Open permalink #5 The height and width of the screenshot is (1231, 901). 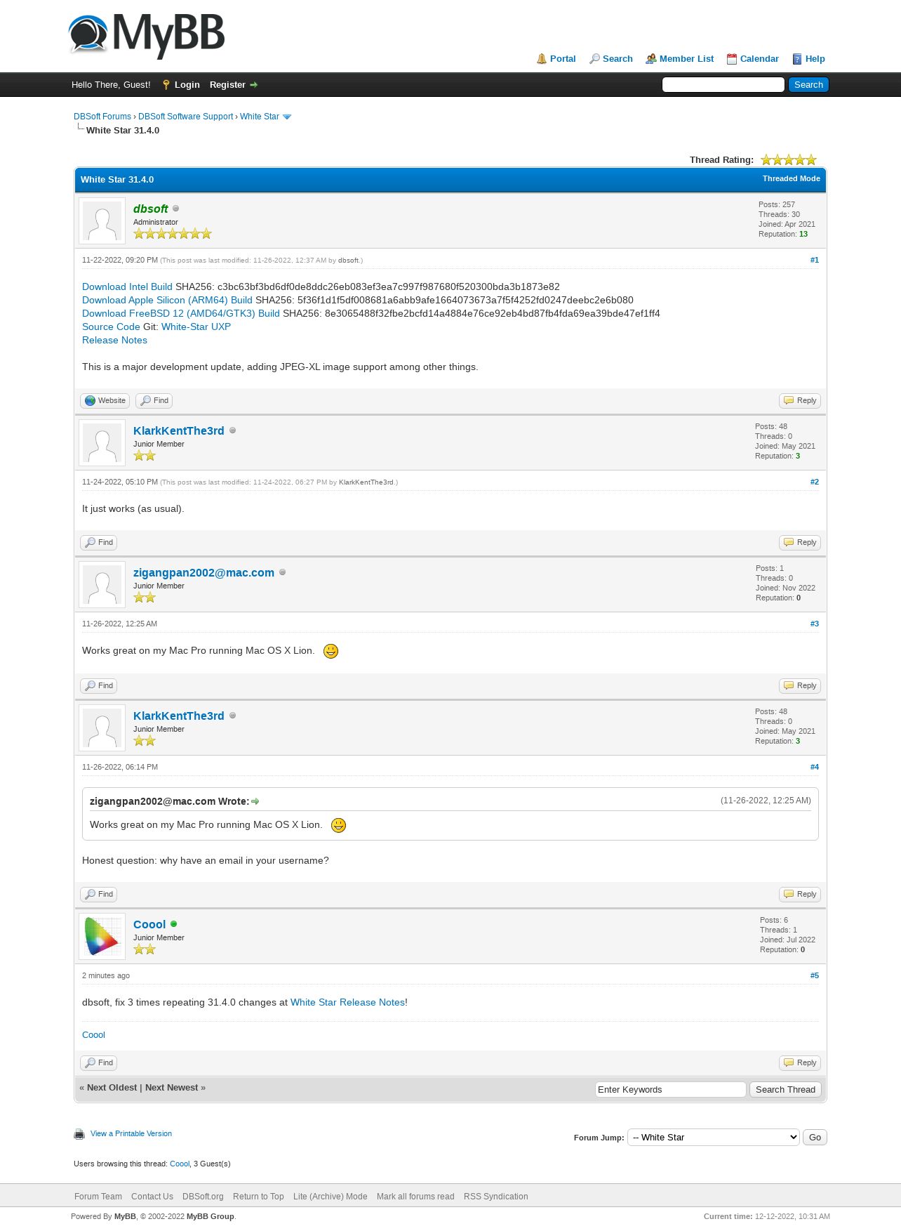coord(814,975)
